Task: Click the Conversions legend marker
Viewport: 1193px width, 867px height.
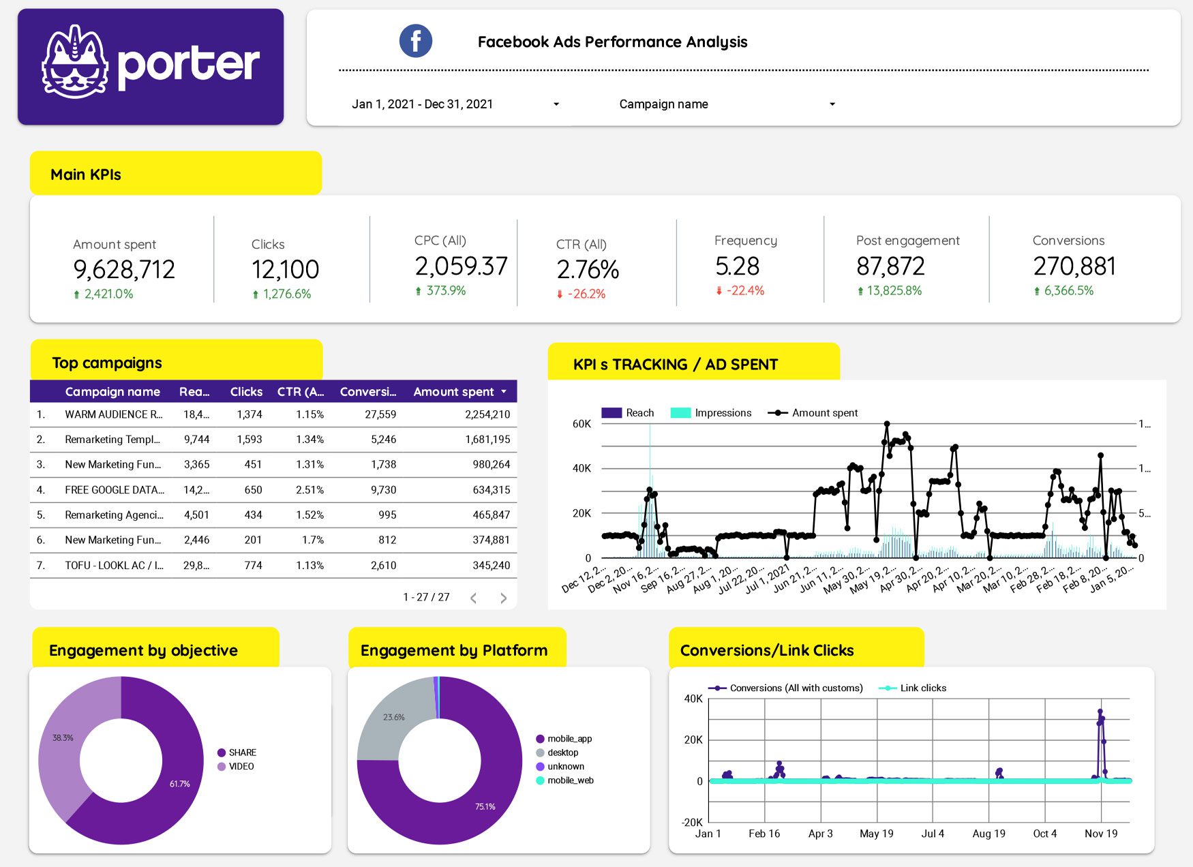Action: 716,688
